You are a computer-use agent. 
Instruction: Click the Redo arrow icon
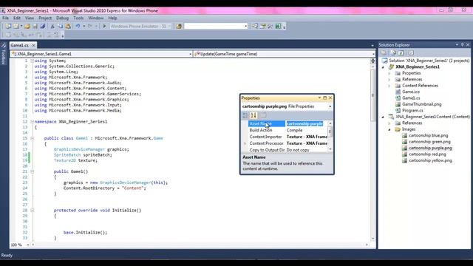coord(90,27)
